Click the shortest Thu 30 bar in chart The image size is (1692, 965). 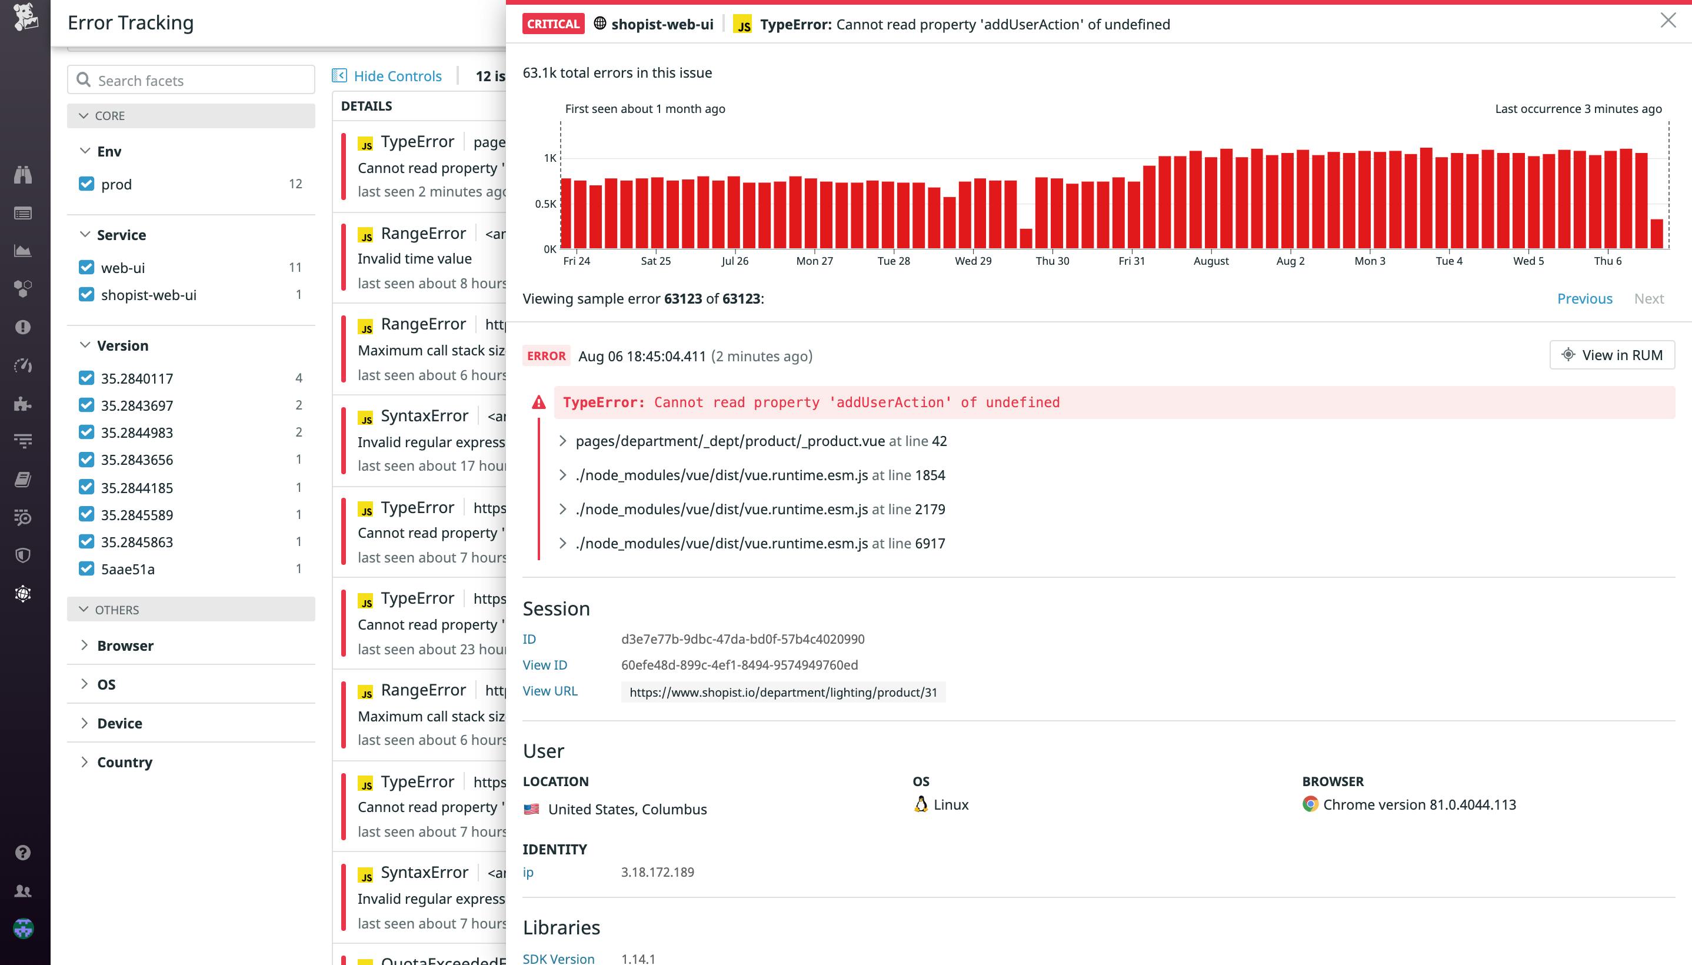1025,238
